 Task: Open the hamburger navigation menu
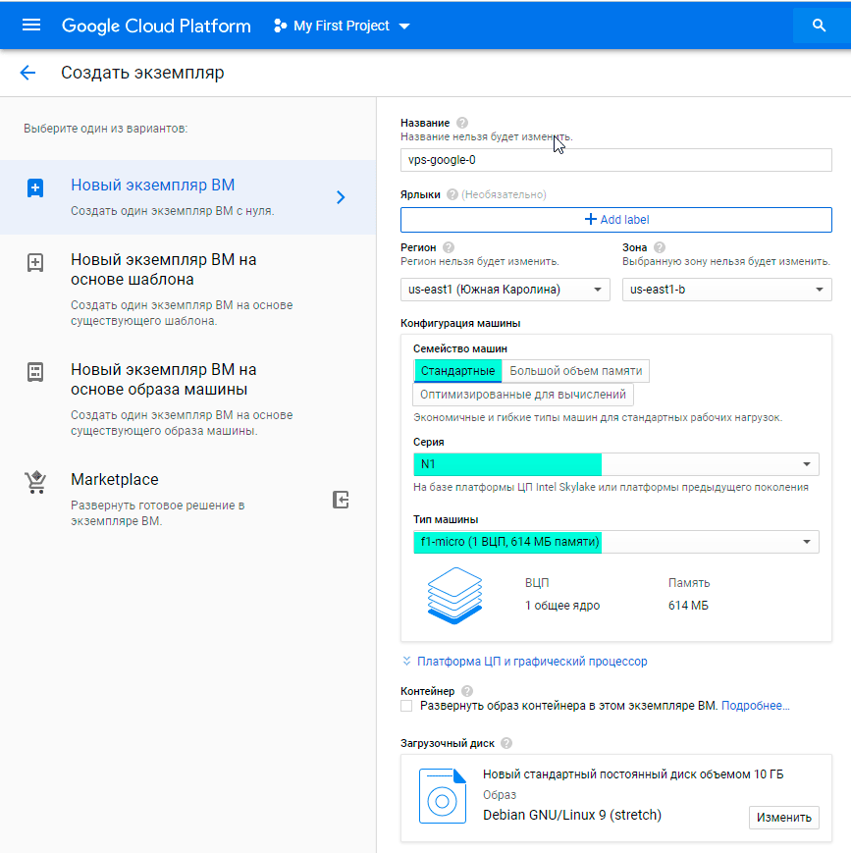[31, 26]
